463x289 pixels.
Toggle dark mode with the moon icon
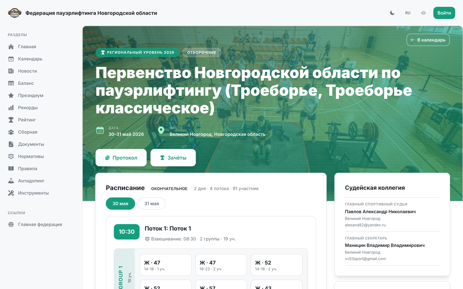392,13
